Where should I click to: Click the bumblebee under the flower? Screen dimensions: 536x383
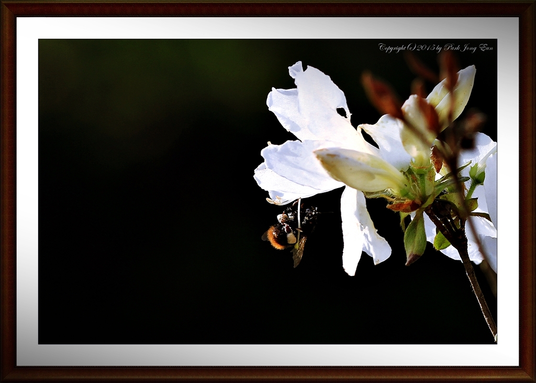[288, 229]
